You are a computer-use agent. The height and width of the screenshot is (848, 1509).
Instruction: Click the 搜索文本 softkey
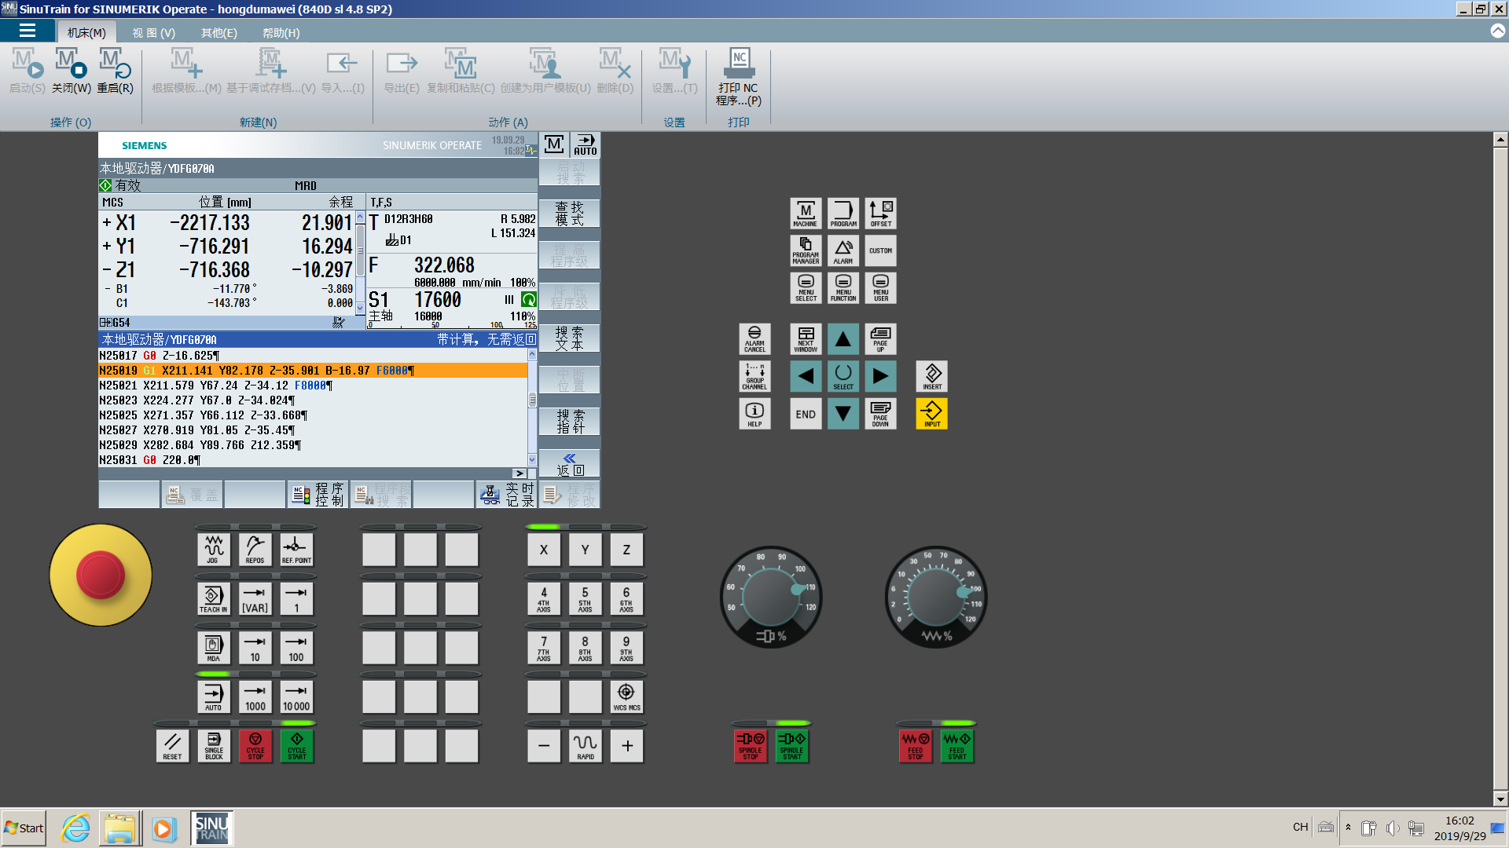click(x=570, y=338)
